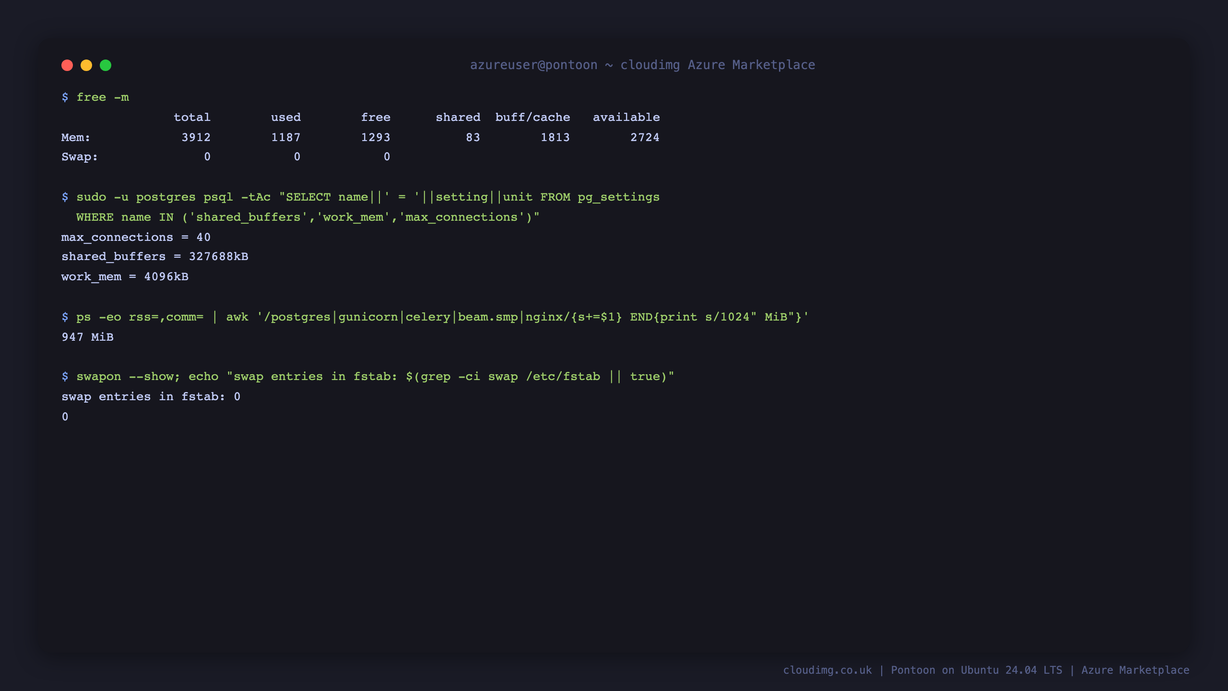Click the shared_buffers = 327688kB output
This screenshot has width=1228, height=691.
(155, 257)
